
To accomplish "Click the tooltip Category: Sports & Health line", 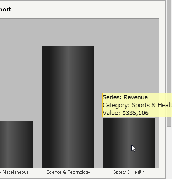I will click(x=137, y=105).
